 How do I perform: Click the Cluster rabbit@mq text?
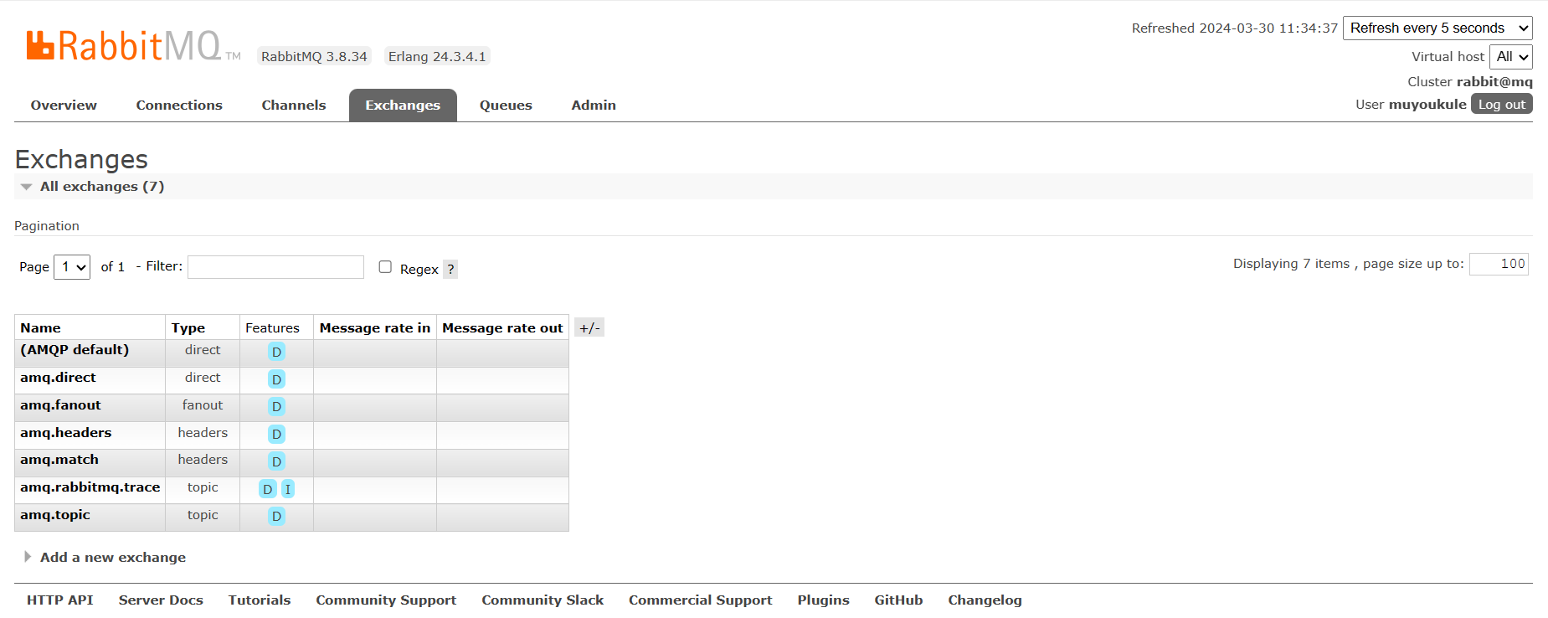tap(1470, 82)
